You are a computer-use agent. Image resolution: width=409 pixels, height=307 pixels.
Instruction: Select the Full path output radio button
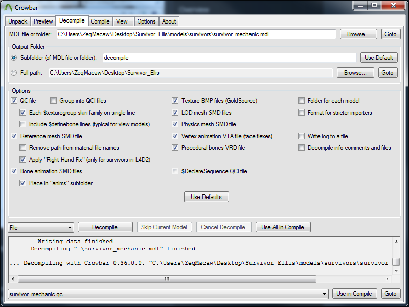(14, 73)
